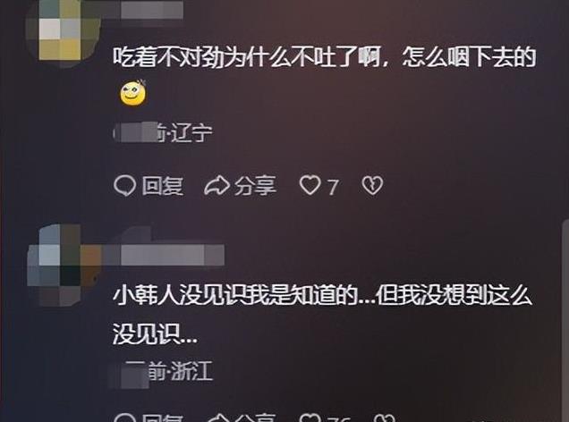This screenshot has height=422, width=569.
Task: Click the vertical scrollbar at the right edge
Action: (565, 319)
